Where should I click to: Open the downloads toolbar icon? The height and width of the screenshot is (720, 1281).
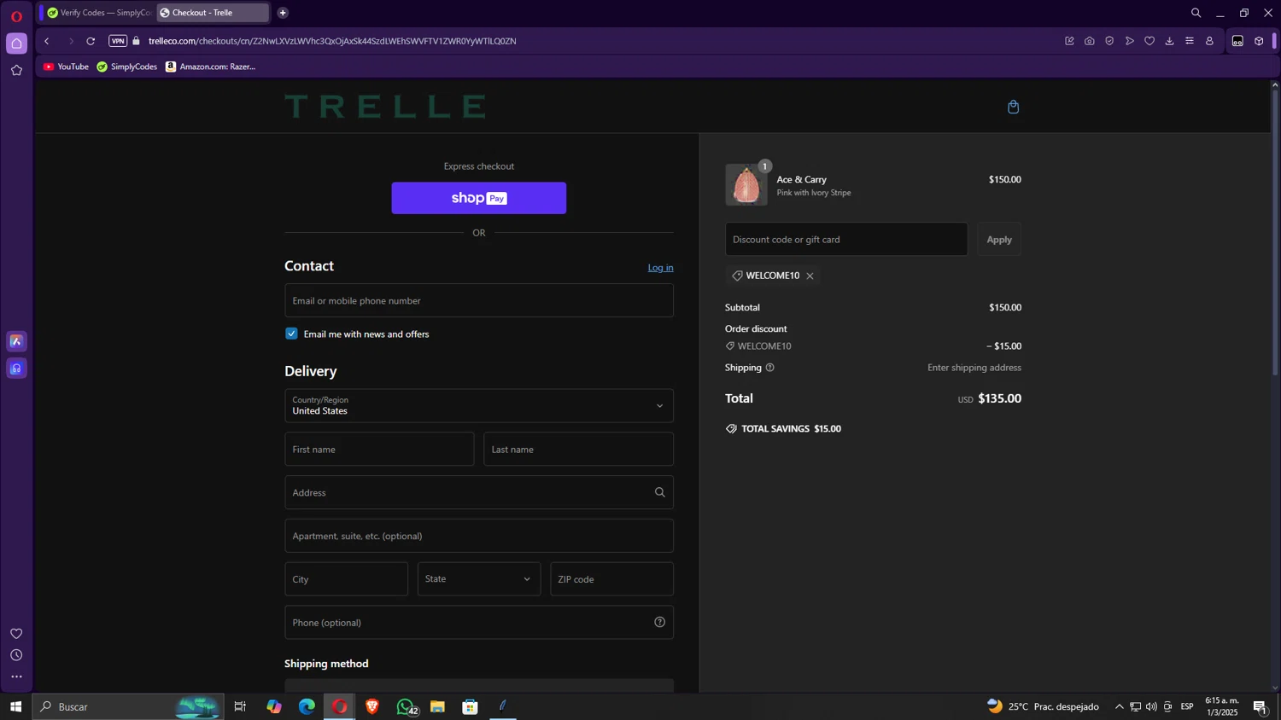(1169, 41)
